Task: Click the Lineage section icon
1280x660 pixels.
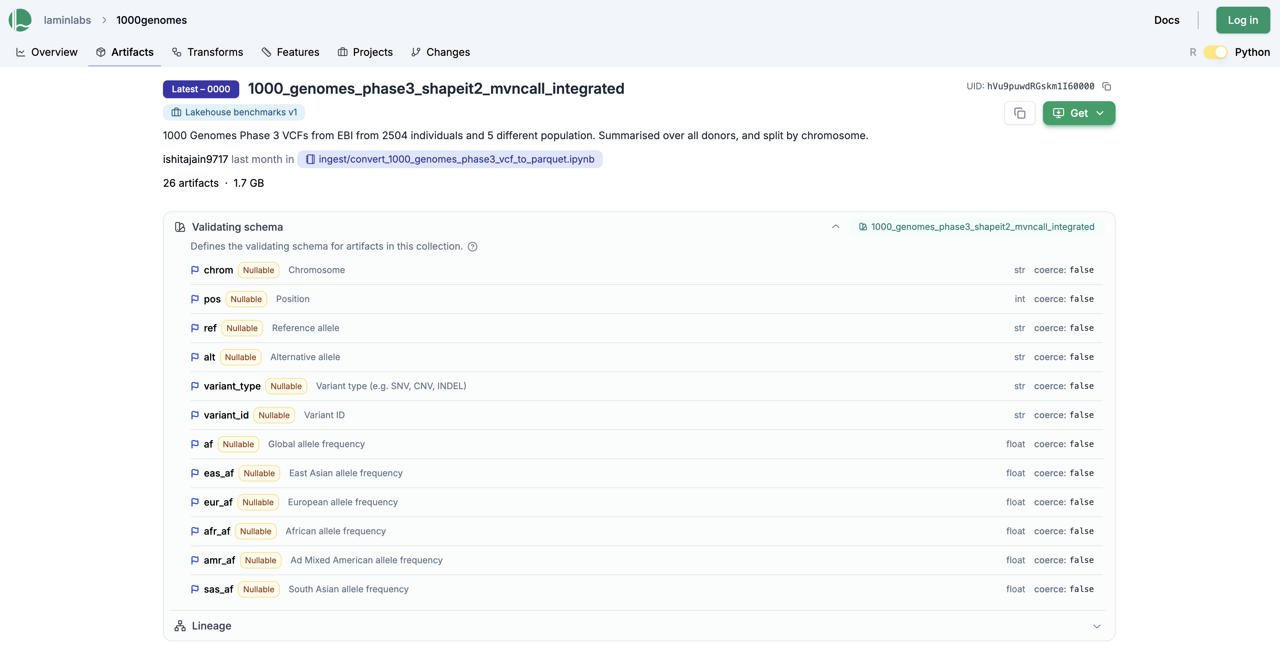Action: 180,626
